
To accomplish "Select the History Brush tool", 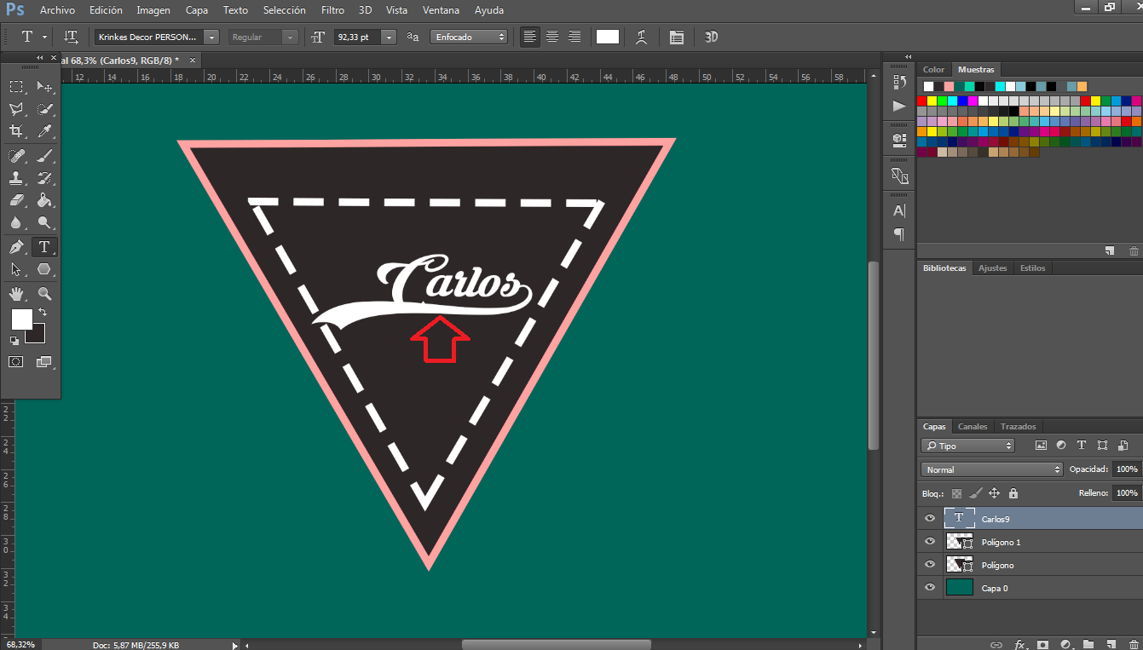I will point(44,178).
